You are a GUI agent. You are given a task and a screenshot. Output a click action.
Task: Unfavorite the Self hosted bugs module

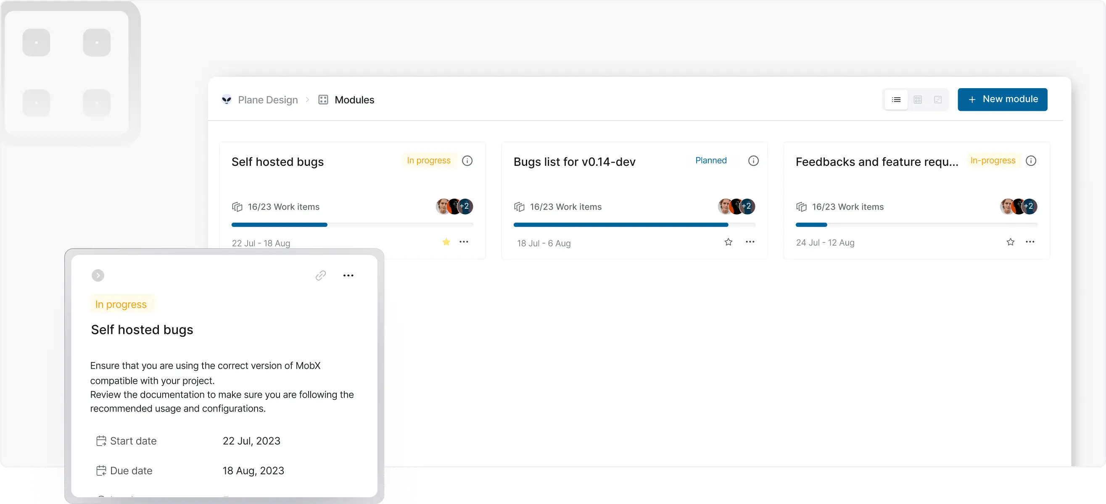[446, 242]
